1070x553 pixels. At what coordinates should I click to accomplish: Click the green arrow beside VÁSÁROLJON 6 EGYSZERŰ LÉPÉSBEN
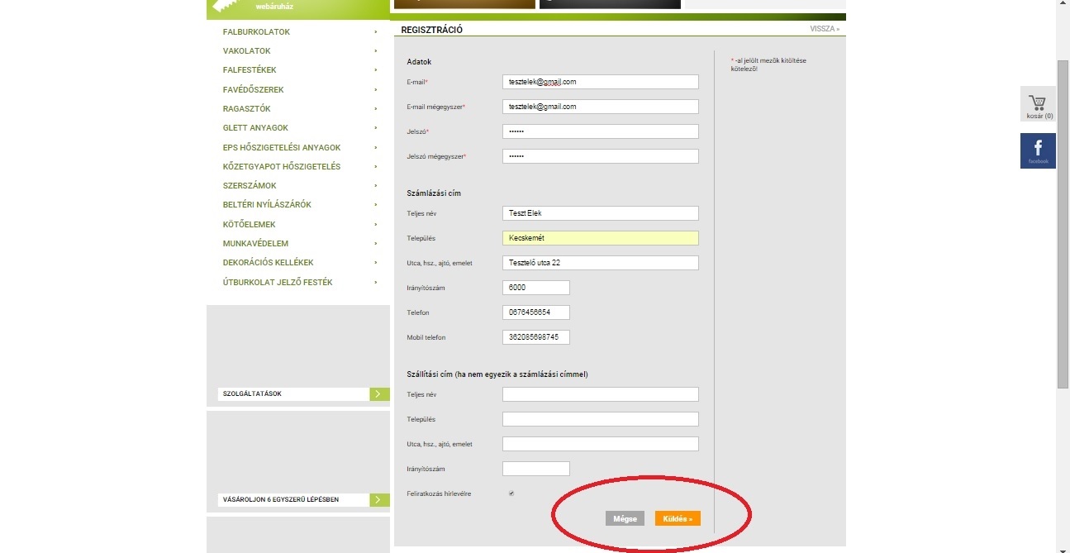(379, 499)
